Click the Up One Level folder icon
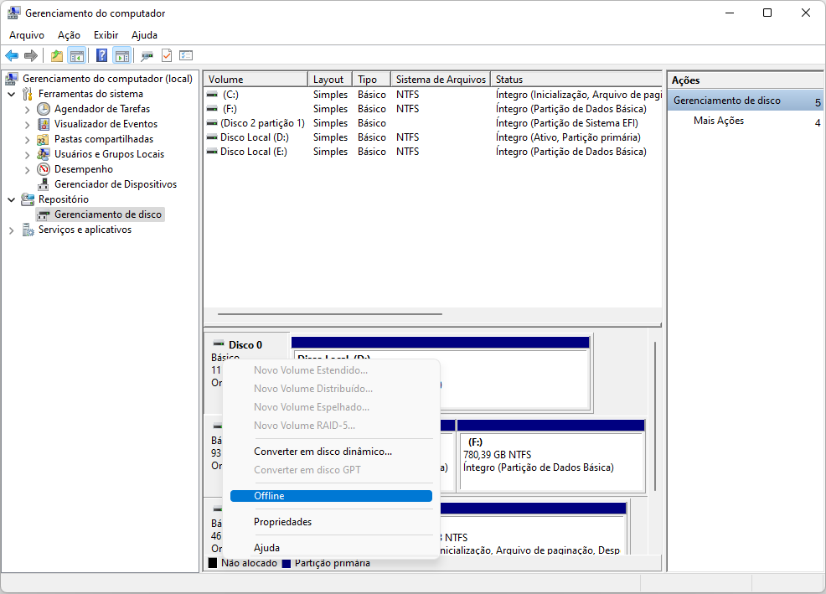Screen dimensions: 826x594 tap(56, 56)
